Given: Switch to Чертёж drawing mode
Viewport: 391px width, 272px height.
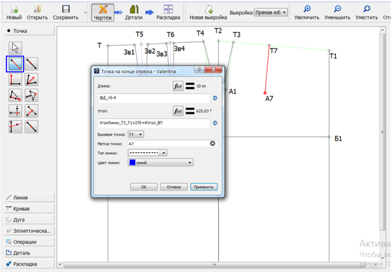Looking at the screenshot, I should coord(103,12).
